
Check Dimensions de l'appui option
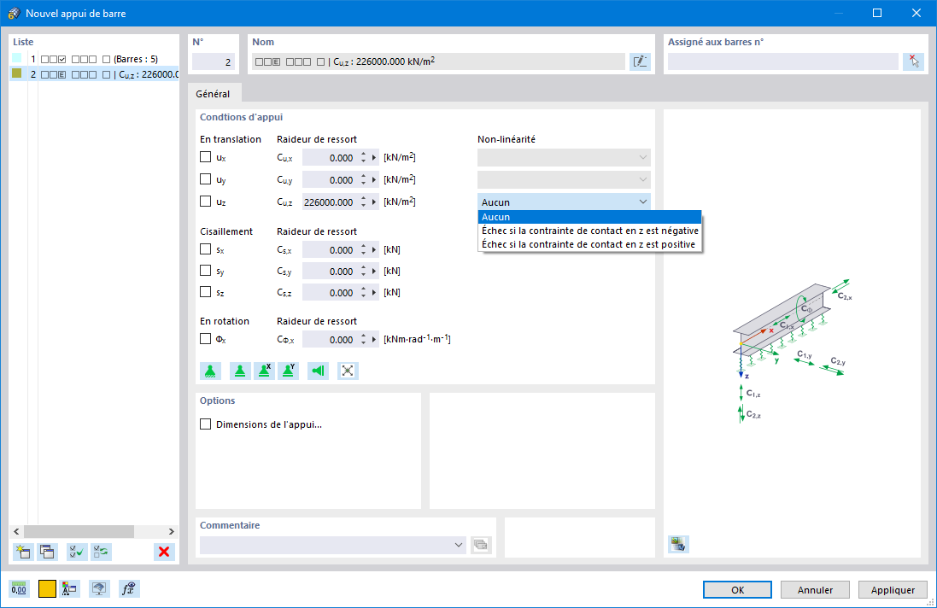[x=206, y=424]
